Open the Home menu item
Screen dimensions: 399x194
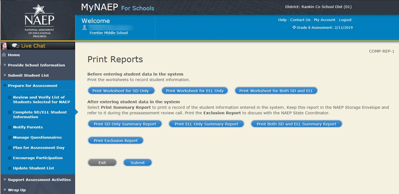(x=14, y=55)
